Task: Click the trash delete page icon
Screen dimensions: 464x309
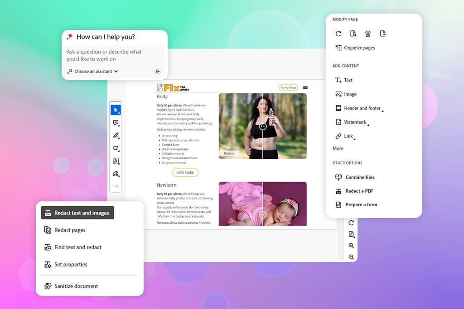Action: click(368, 33)
